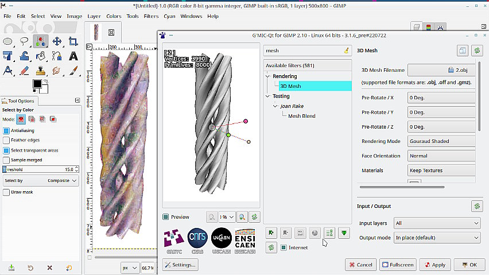This screenshot has height=275, width=489.
Task: Click the add fave icon
Action: coord(271,233)
